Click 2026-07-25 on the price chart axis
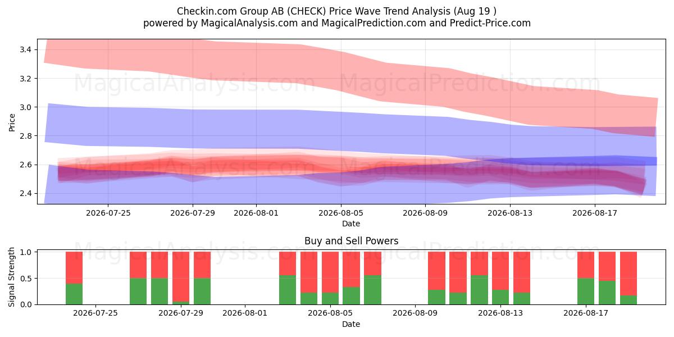This screenshot has width=674, height=337. point(108,213)
